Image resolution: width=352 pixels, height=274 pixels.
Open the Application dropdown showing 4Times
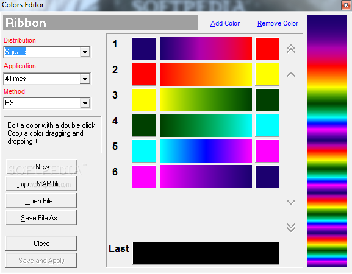(x=47, y=79)
